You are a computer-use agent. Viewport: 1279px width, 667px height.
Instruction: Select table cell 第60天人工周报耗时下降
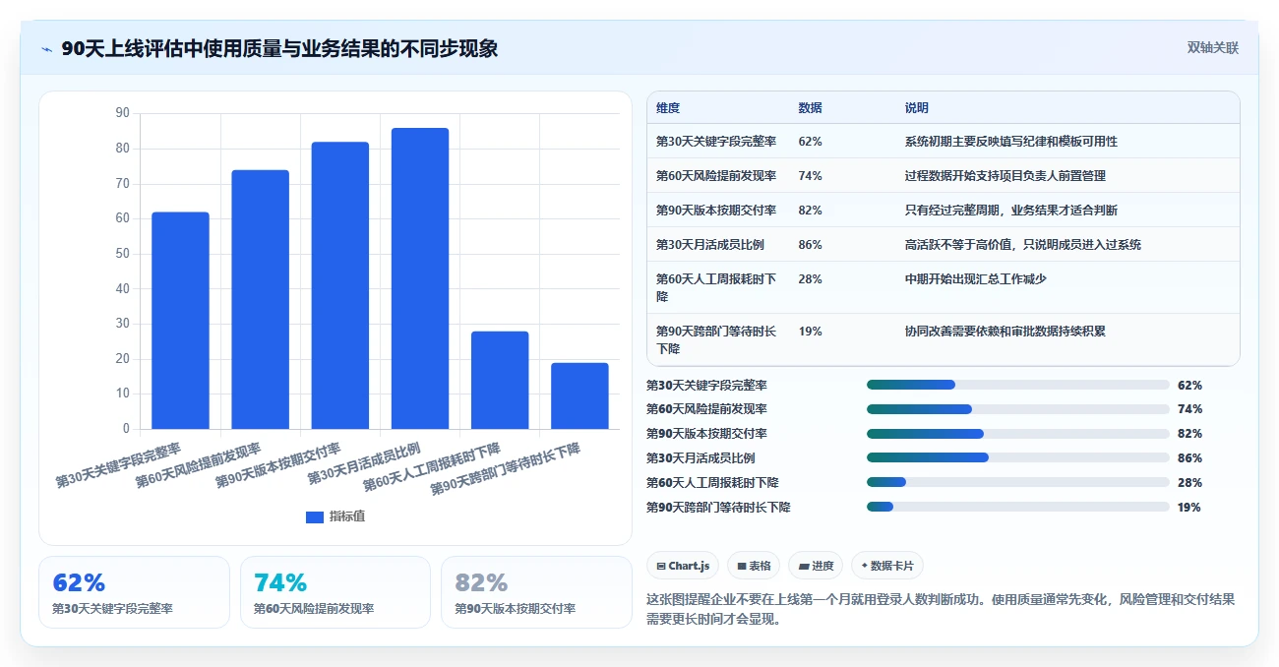(717, 287)
